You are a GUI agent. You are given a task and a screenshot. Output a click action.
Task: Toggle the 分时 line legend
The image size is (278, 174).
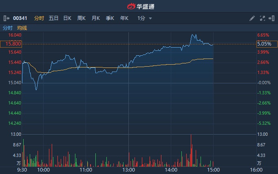click(x=8, y=28)
